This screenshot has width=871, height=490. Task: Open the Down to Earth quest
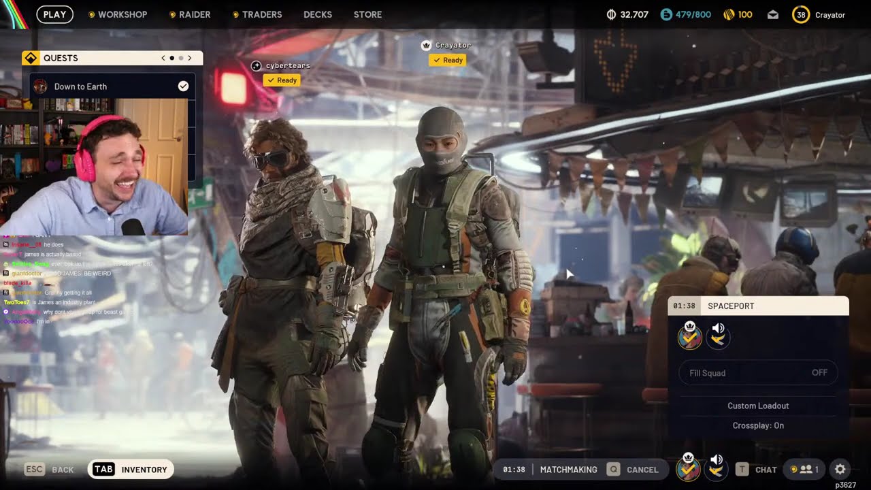click(112, 86)
